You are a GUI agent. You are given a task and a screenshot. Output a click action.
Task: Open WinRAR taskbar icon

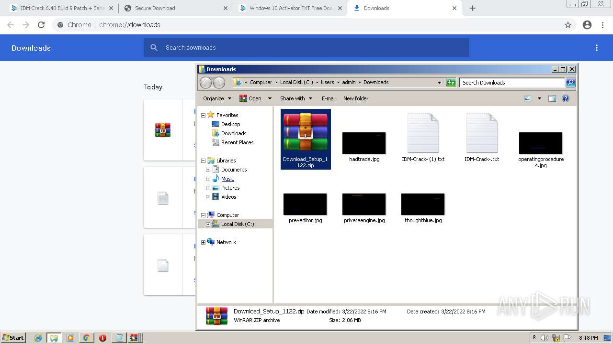135,338
